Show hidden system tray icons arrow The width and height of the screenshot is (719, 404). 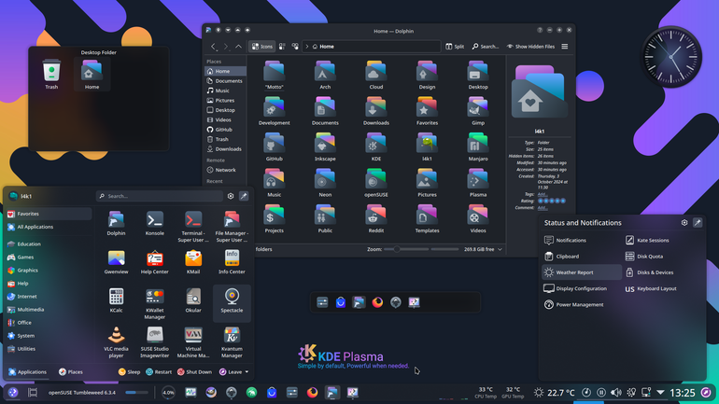pos(660,393)
